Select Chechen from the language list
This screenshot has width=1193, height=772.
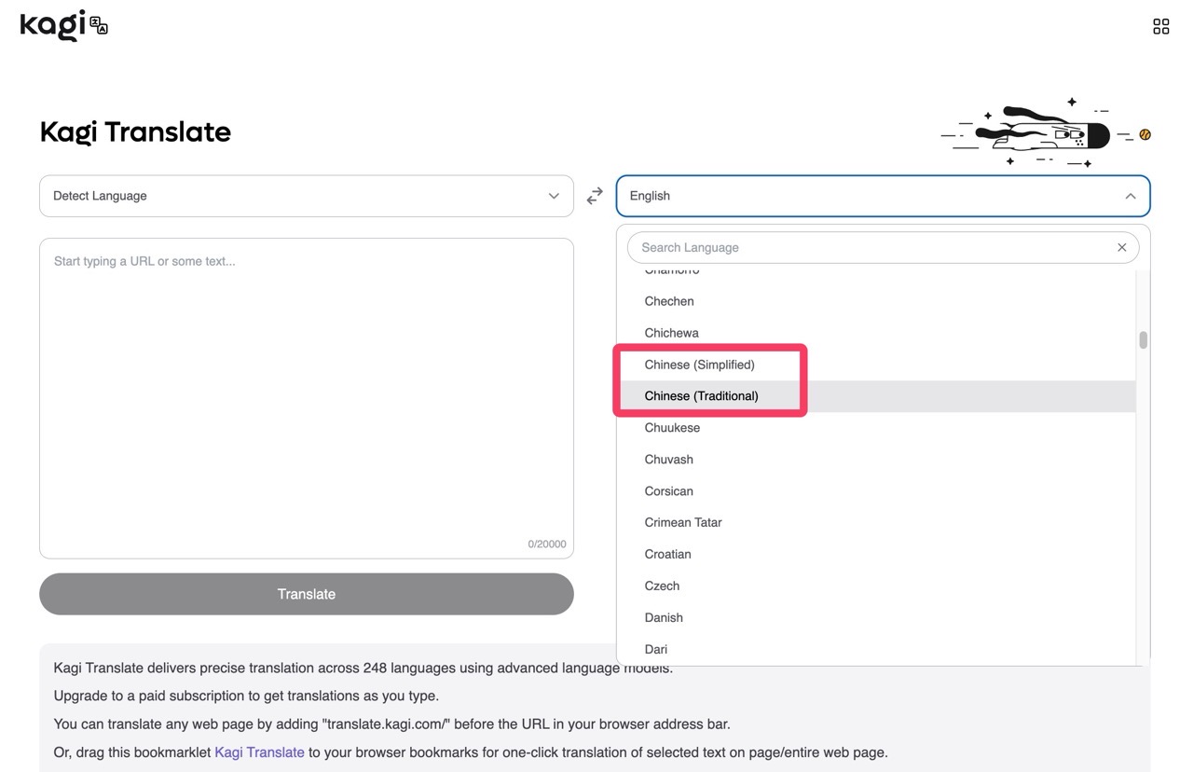[x=876, y=301]
